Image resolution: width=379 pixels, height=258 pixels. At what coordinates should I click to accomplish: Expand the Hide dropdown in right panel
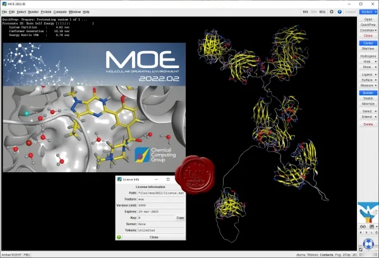point(368,62)
